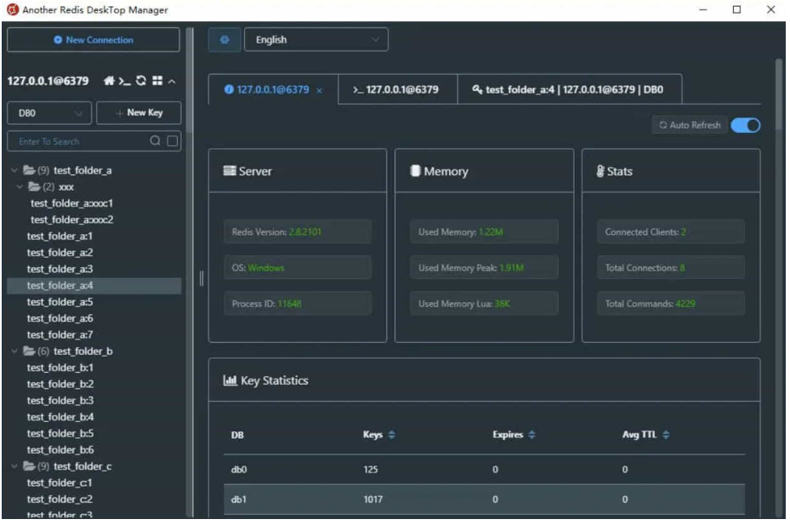This screenshot has width=790, height=525.
Task: Select key test_folder_a:xxx:1
Action: [x=71, y=203]
